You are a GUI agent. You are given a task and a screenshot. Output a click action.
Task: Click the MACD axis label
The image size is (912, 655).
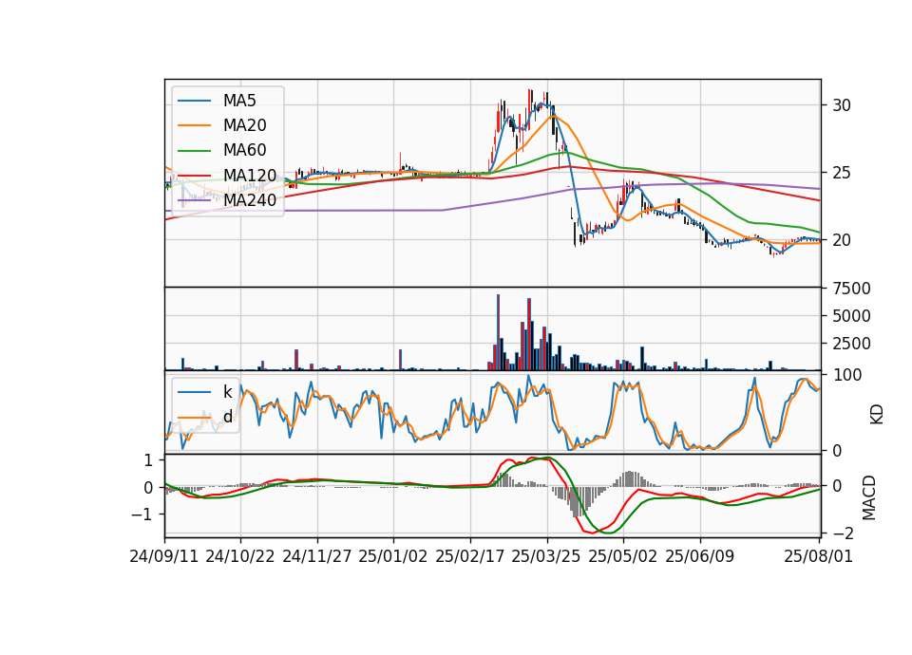click(869, 497)
